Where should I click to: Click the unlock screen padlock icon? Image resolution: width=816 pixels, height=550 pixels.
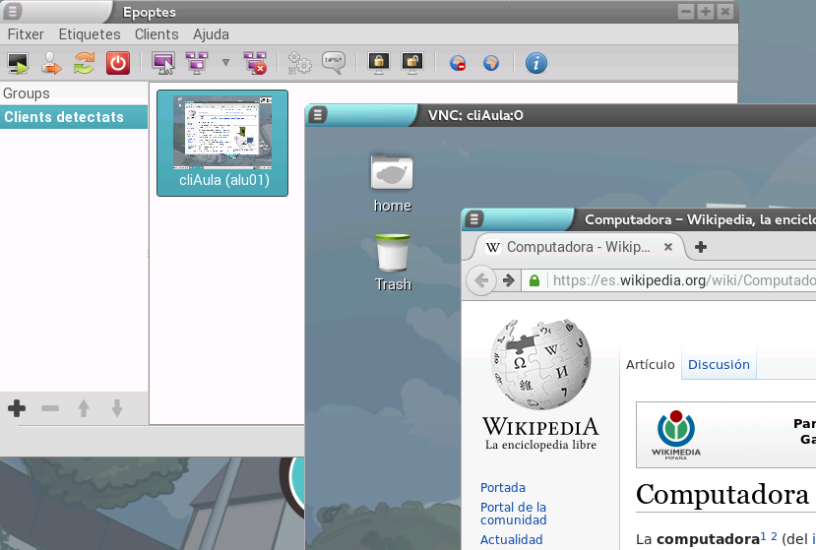[411, 64]
